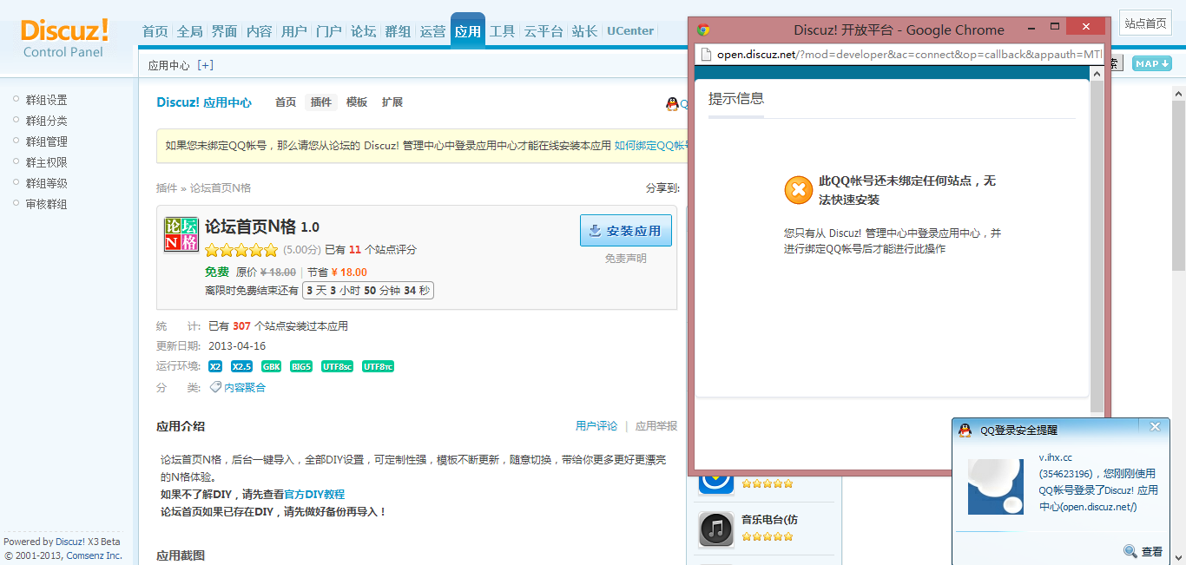
Task: Click the Comsenz Inc. footer link
Action: pos(95,555)
